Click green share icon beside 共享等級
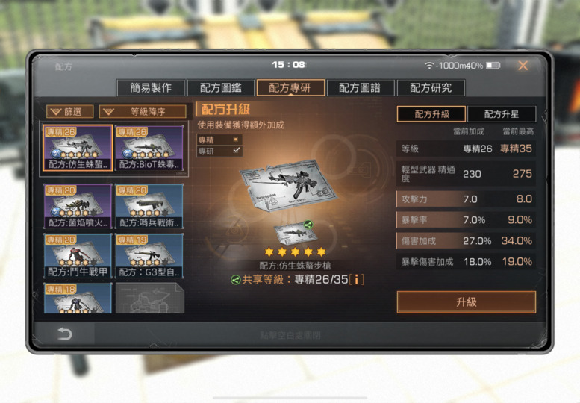Screen dimensions: 580x403 [x=236, y=280]
